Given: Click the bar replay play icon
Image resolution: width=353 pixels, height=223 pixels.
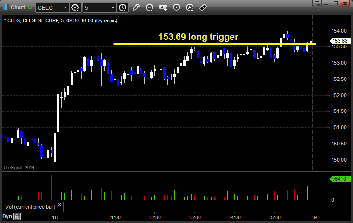Looking at the screenshot, I should [176, 7].
